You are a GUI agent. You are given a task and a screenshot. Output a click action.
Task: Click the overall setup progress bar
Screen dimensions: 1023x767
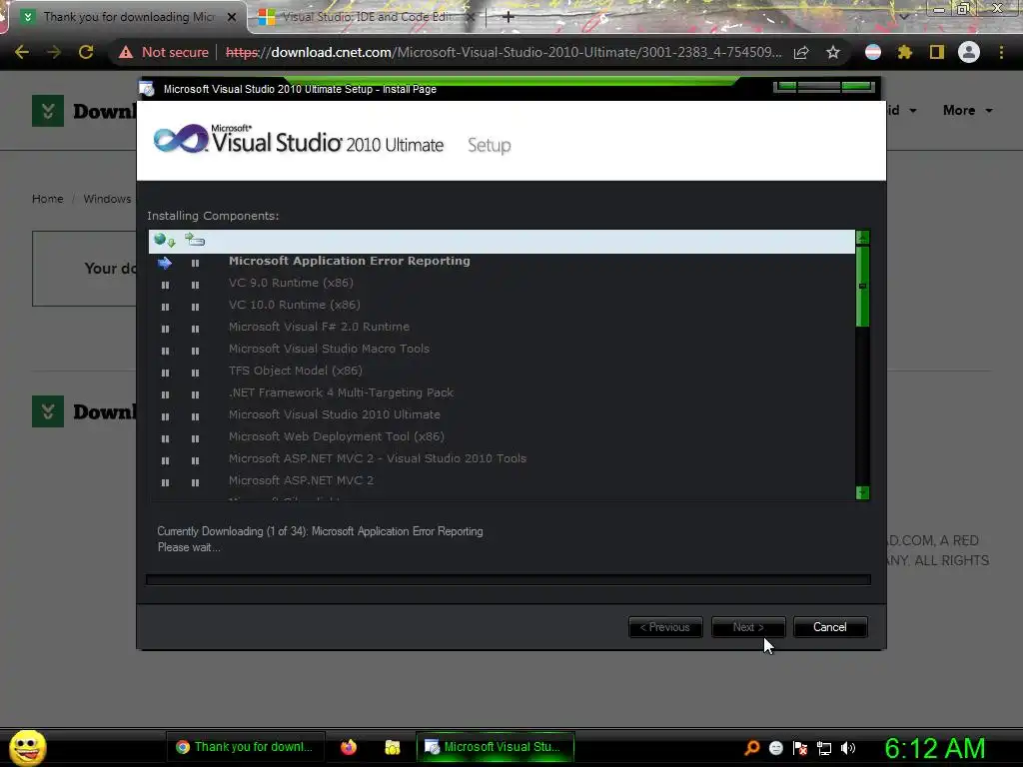click(509, 580)
